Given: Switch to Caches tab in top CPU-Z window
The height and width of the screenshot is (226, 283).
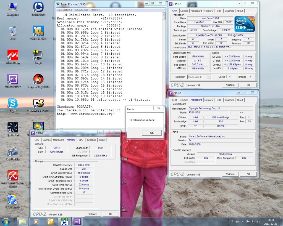Looking at the screenshot, I should (184, 11).
